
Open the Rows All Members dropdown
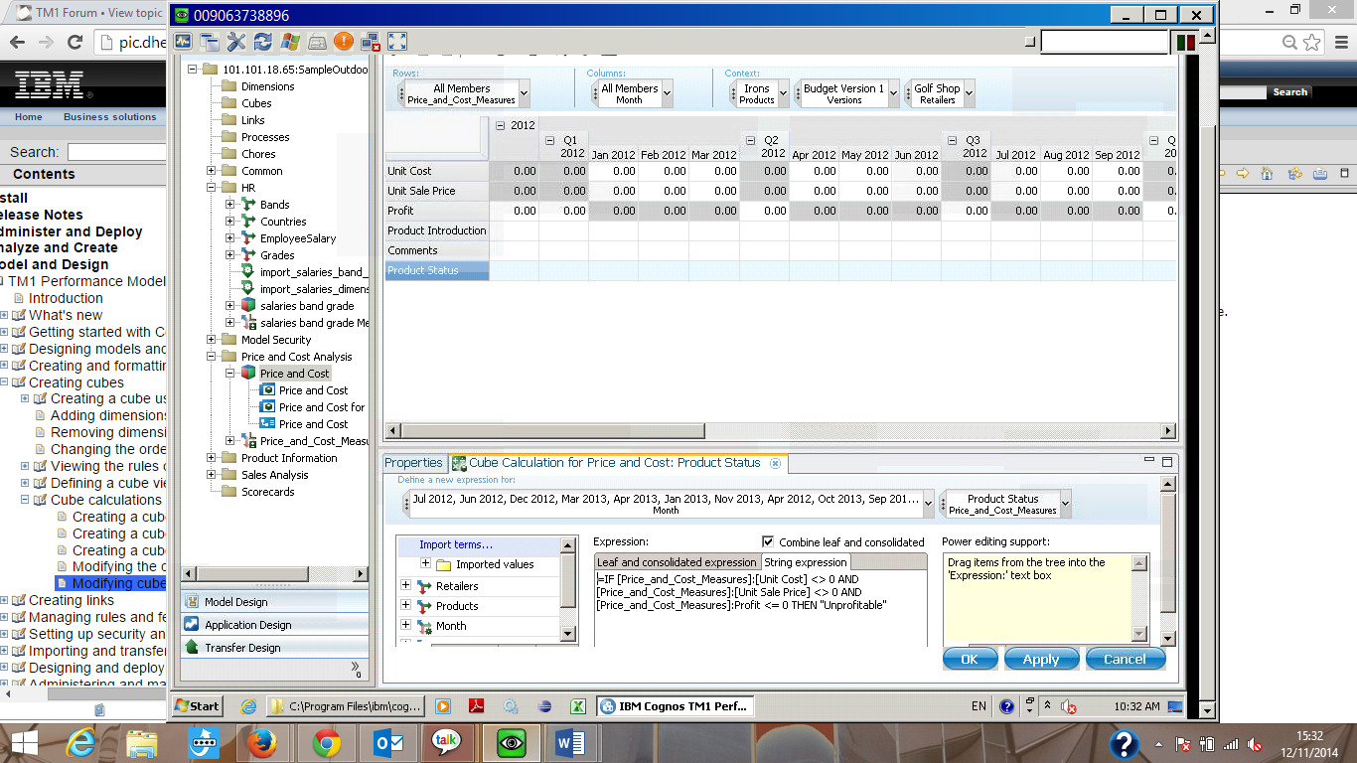[524, 94]
